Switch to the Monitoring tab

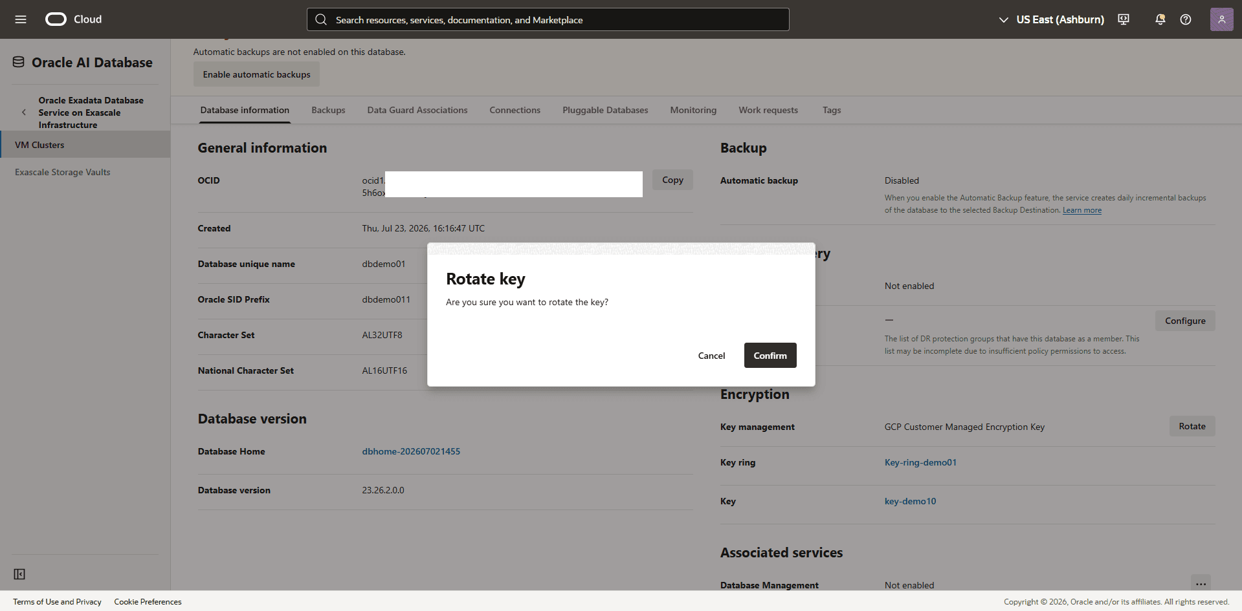693,110
